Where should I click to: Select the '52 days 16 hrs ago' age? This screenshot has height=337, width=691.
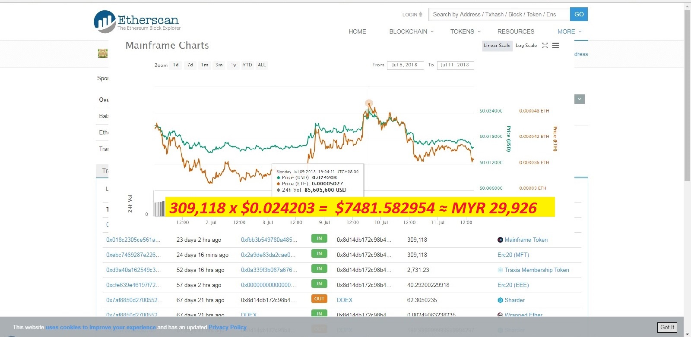[x=200, y=270]
